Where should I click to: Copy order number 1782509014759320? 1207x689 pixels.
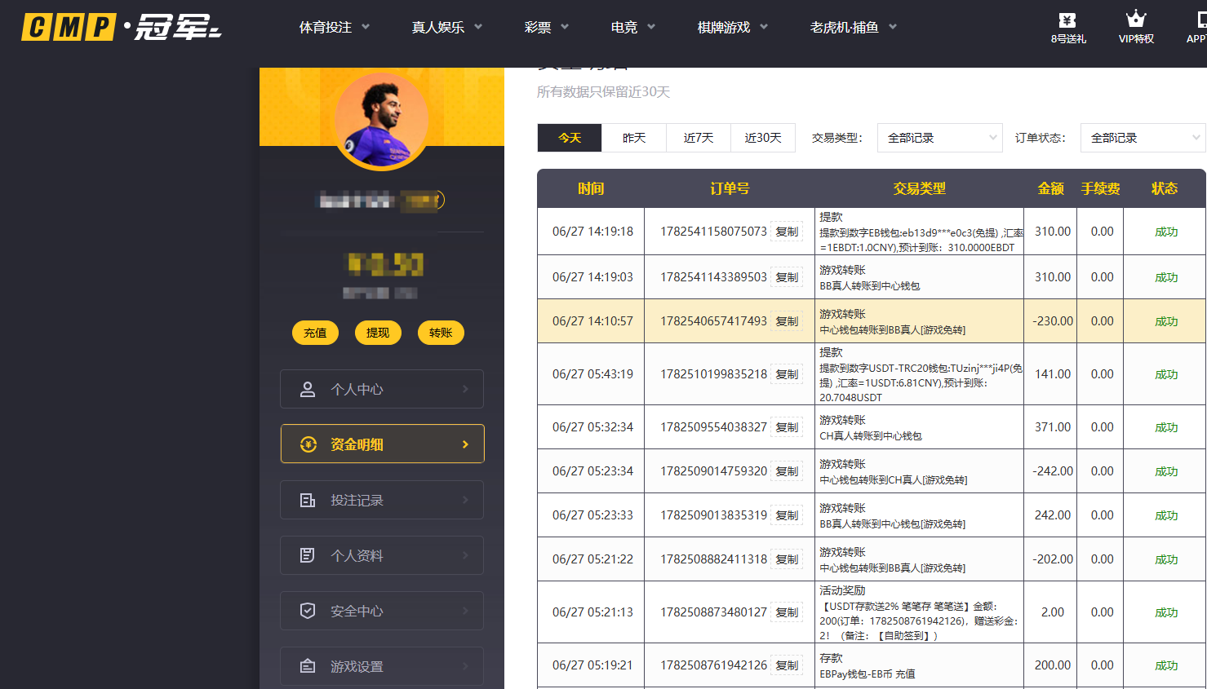point(787,471)
